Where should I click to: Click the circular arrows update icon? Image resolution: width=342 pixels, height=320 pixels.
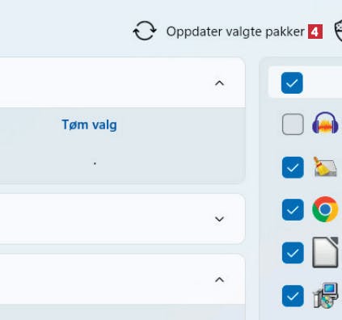click(145, 31)
